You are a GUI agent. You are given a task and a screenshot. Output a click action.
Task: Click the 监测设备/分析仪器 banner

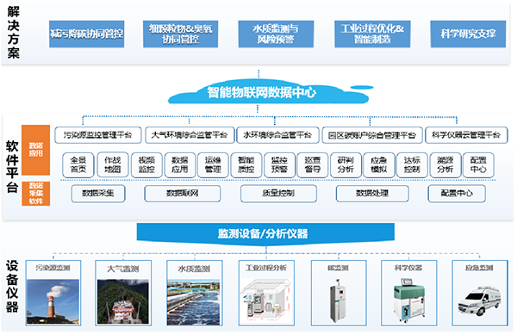point(265,234)
